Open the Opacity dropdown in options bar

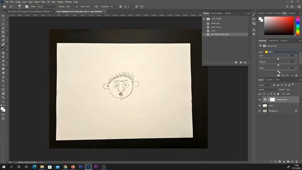(72, 7)
